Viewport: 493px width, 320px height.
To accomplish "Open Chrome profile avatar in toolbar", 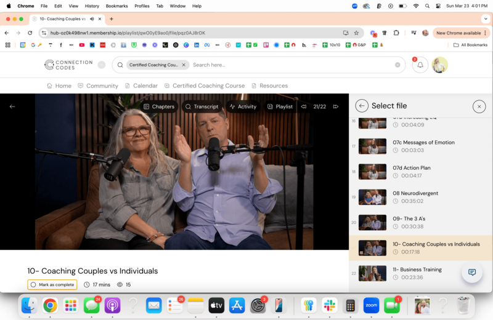I will click(425, 33).
